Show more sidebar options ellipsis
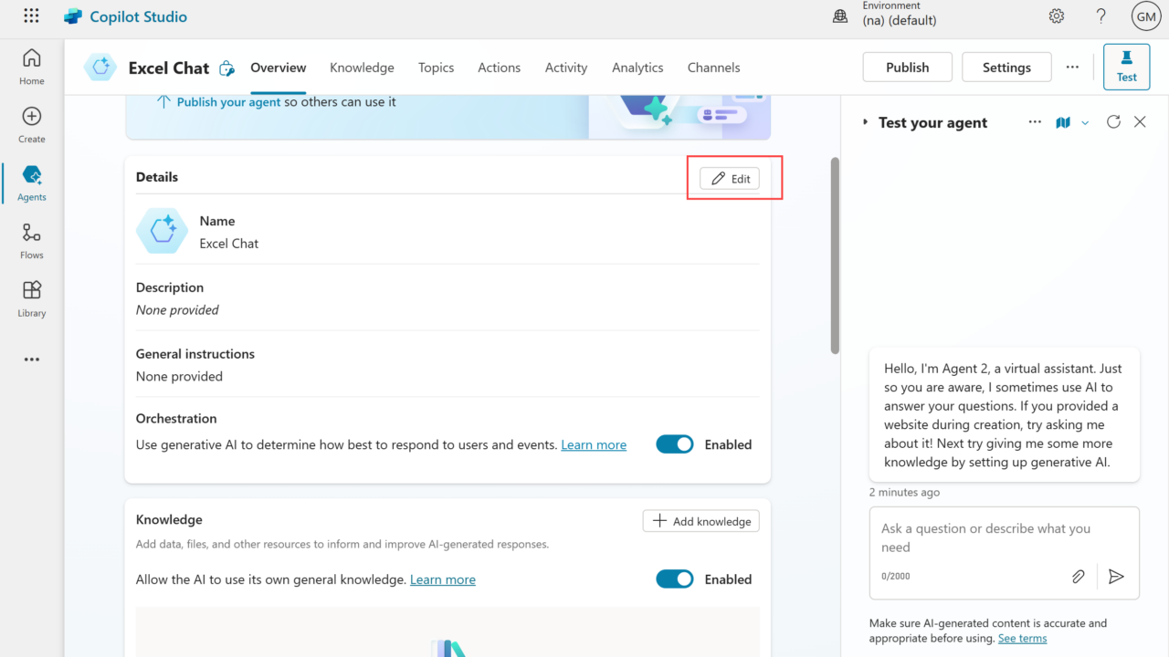 (x=32, y=360)
